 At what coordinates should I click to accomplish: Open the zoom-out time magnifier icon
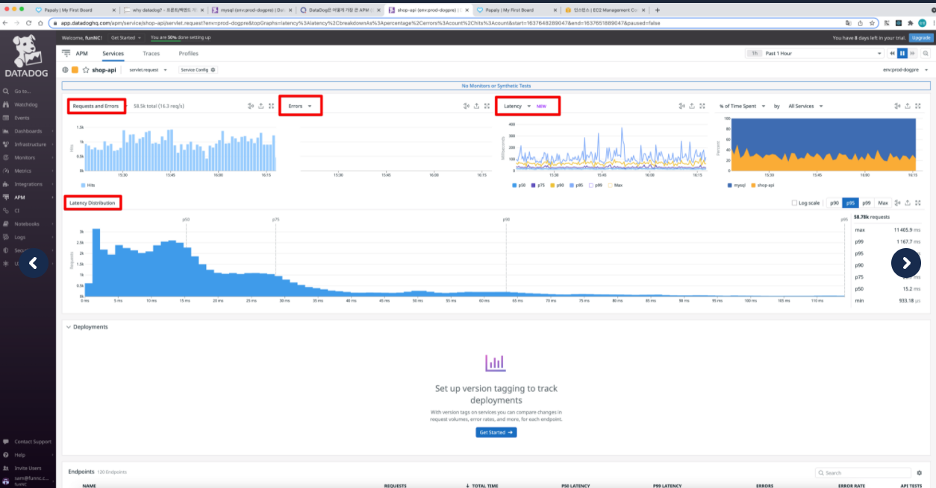click(926, 54)
